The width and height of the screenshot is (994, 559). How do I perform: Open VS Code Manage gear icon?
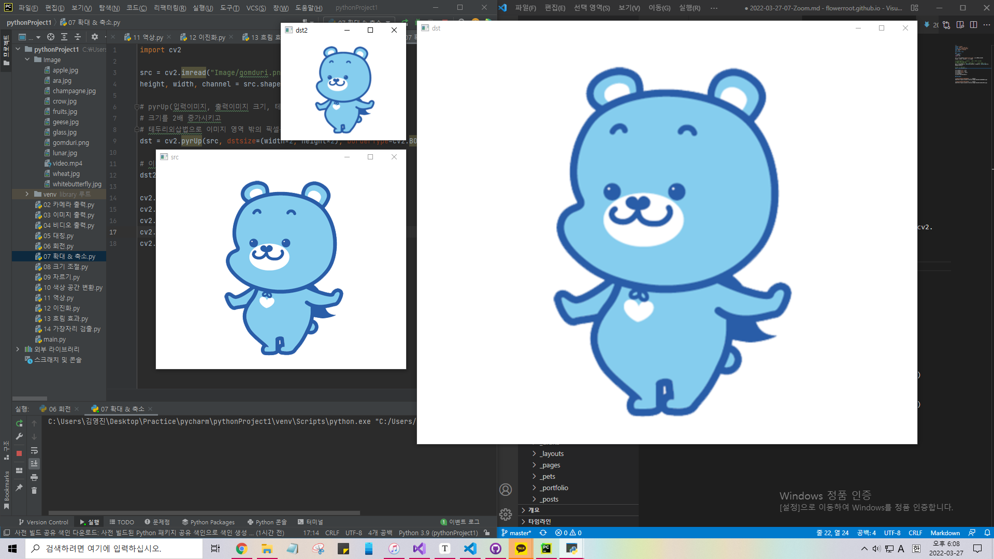(x=506, y=514)
